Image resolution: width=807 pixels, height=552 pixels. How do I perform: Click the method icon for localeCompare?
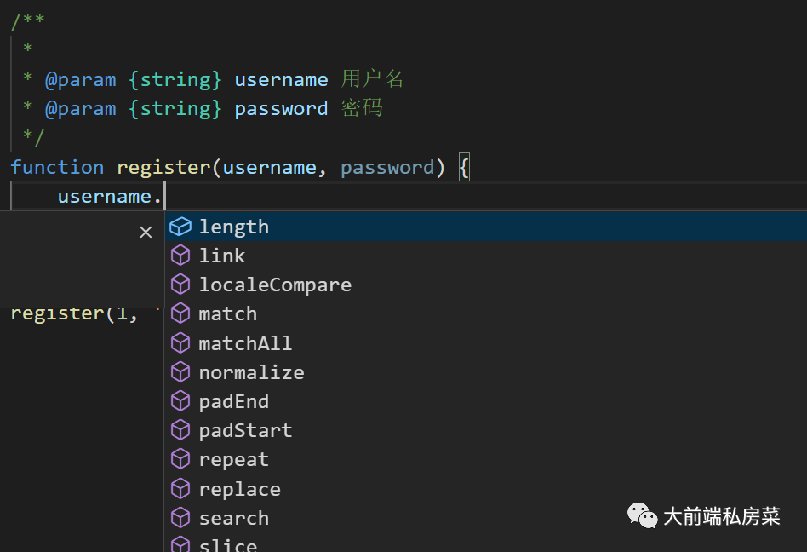coord(180,285)
